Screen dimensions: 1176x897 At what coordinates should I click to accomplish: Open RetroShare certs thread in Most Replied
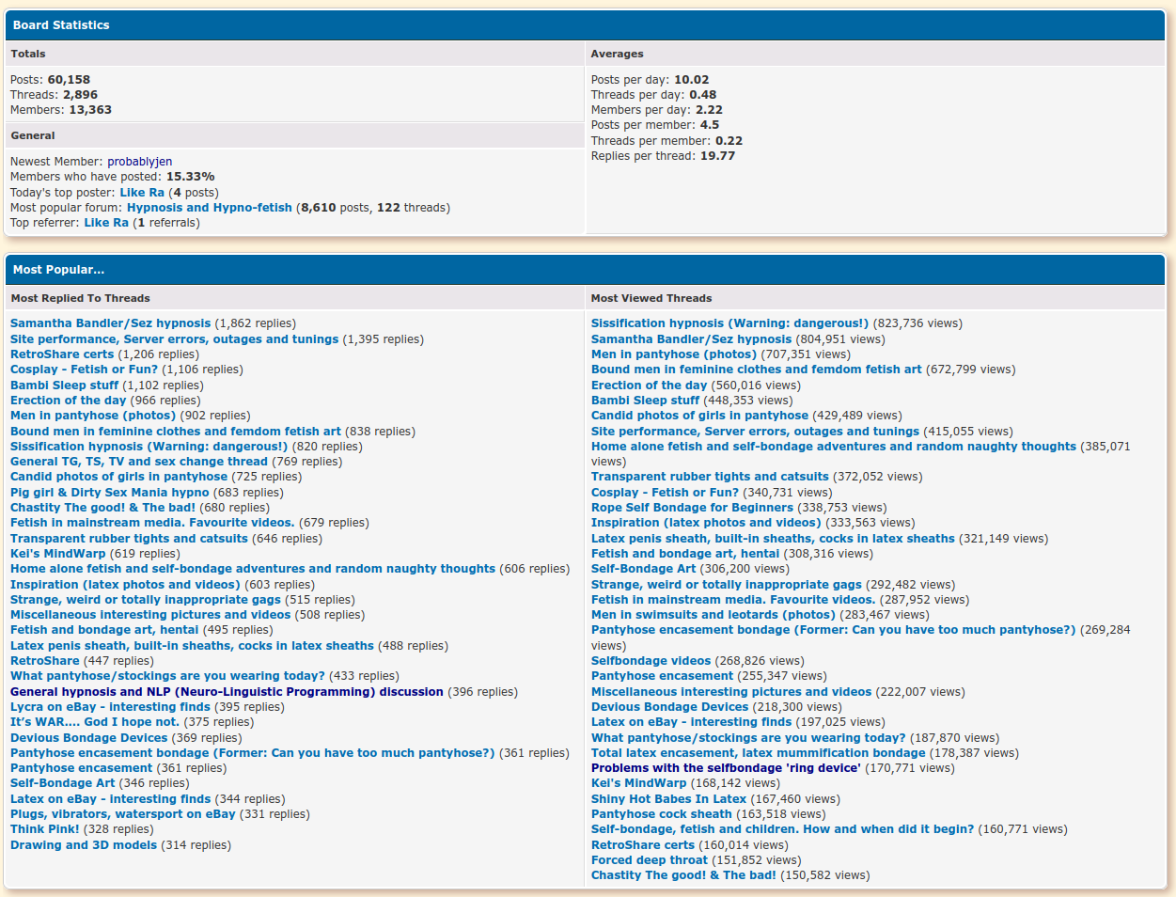(x=62, y=354)
